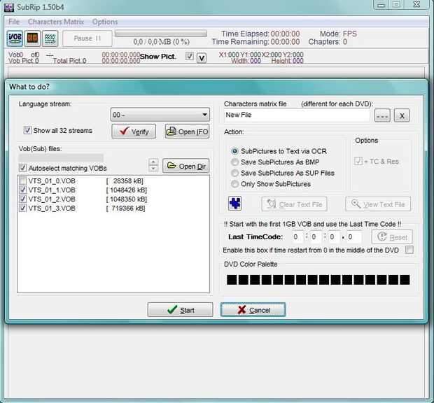Click the Last TimeCode milliseconds field
434x403 pixels.
[x=353, y=236]
